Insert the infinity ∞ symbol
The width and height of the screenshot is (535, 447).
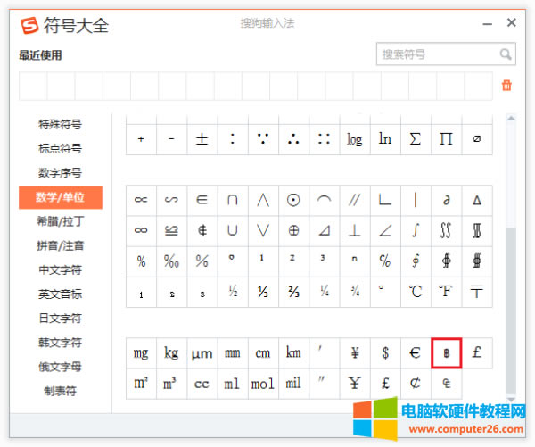pos(141,230)
